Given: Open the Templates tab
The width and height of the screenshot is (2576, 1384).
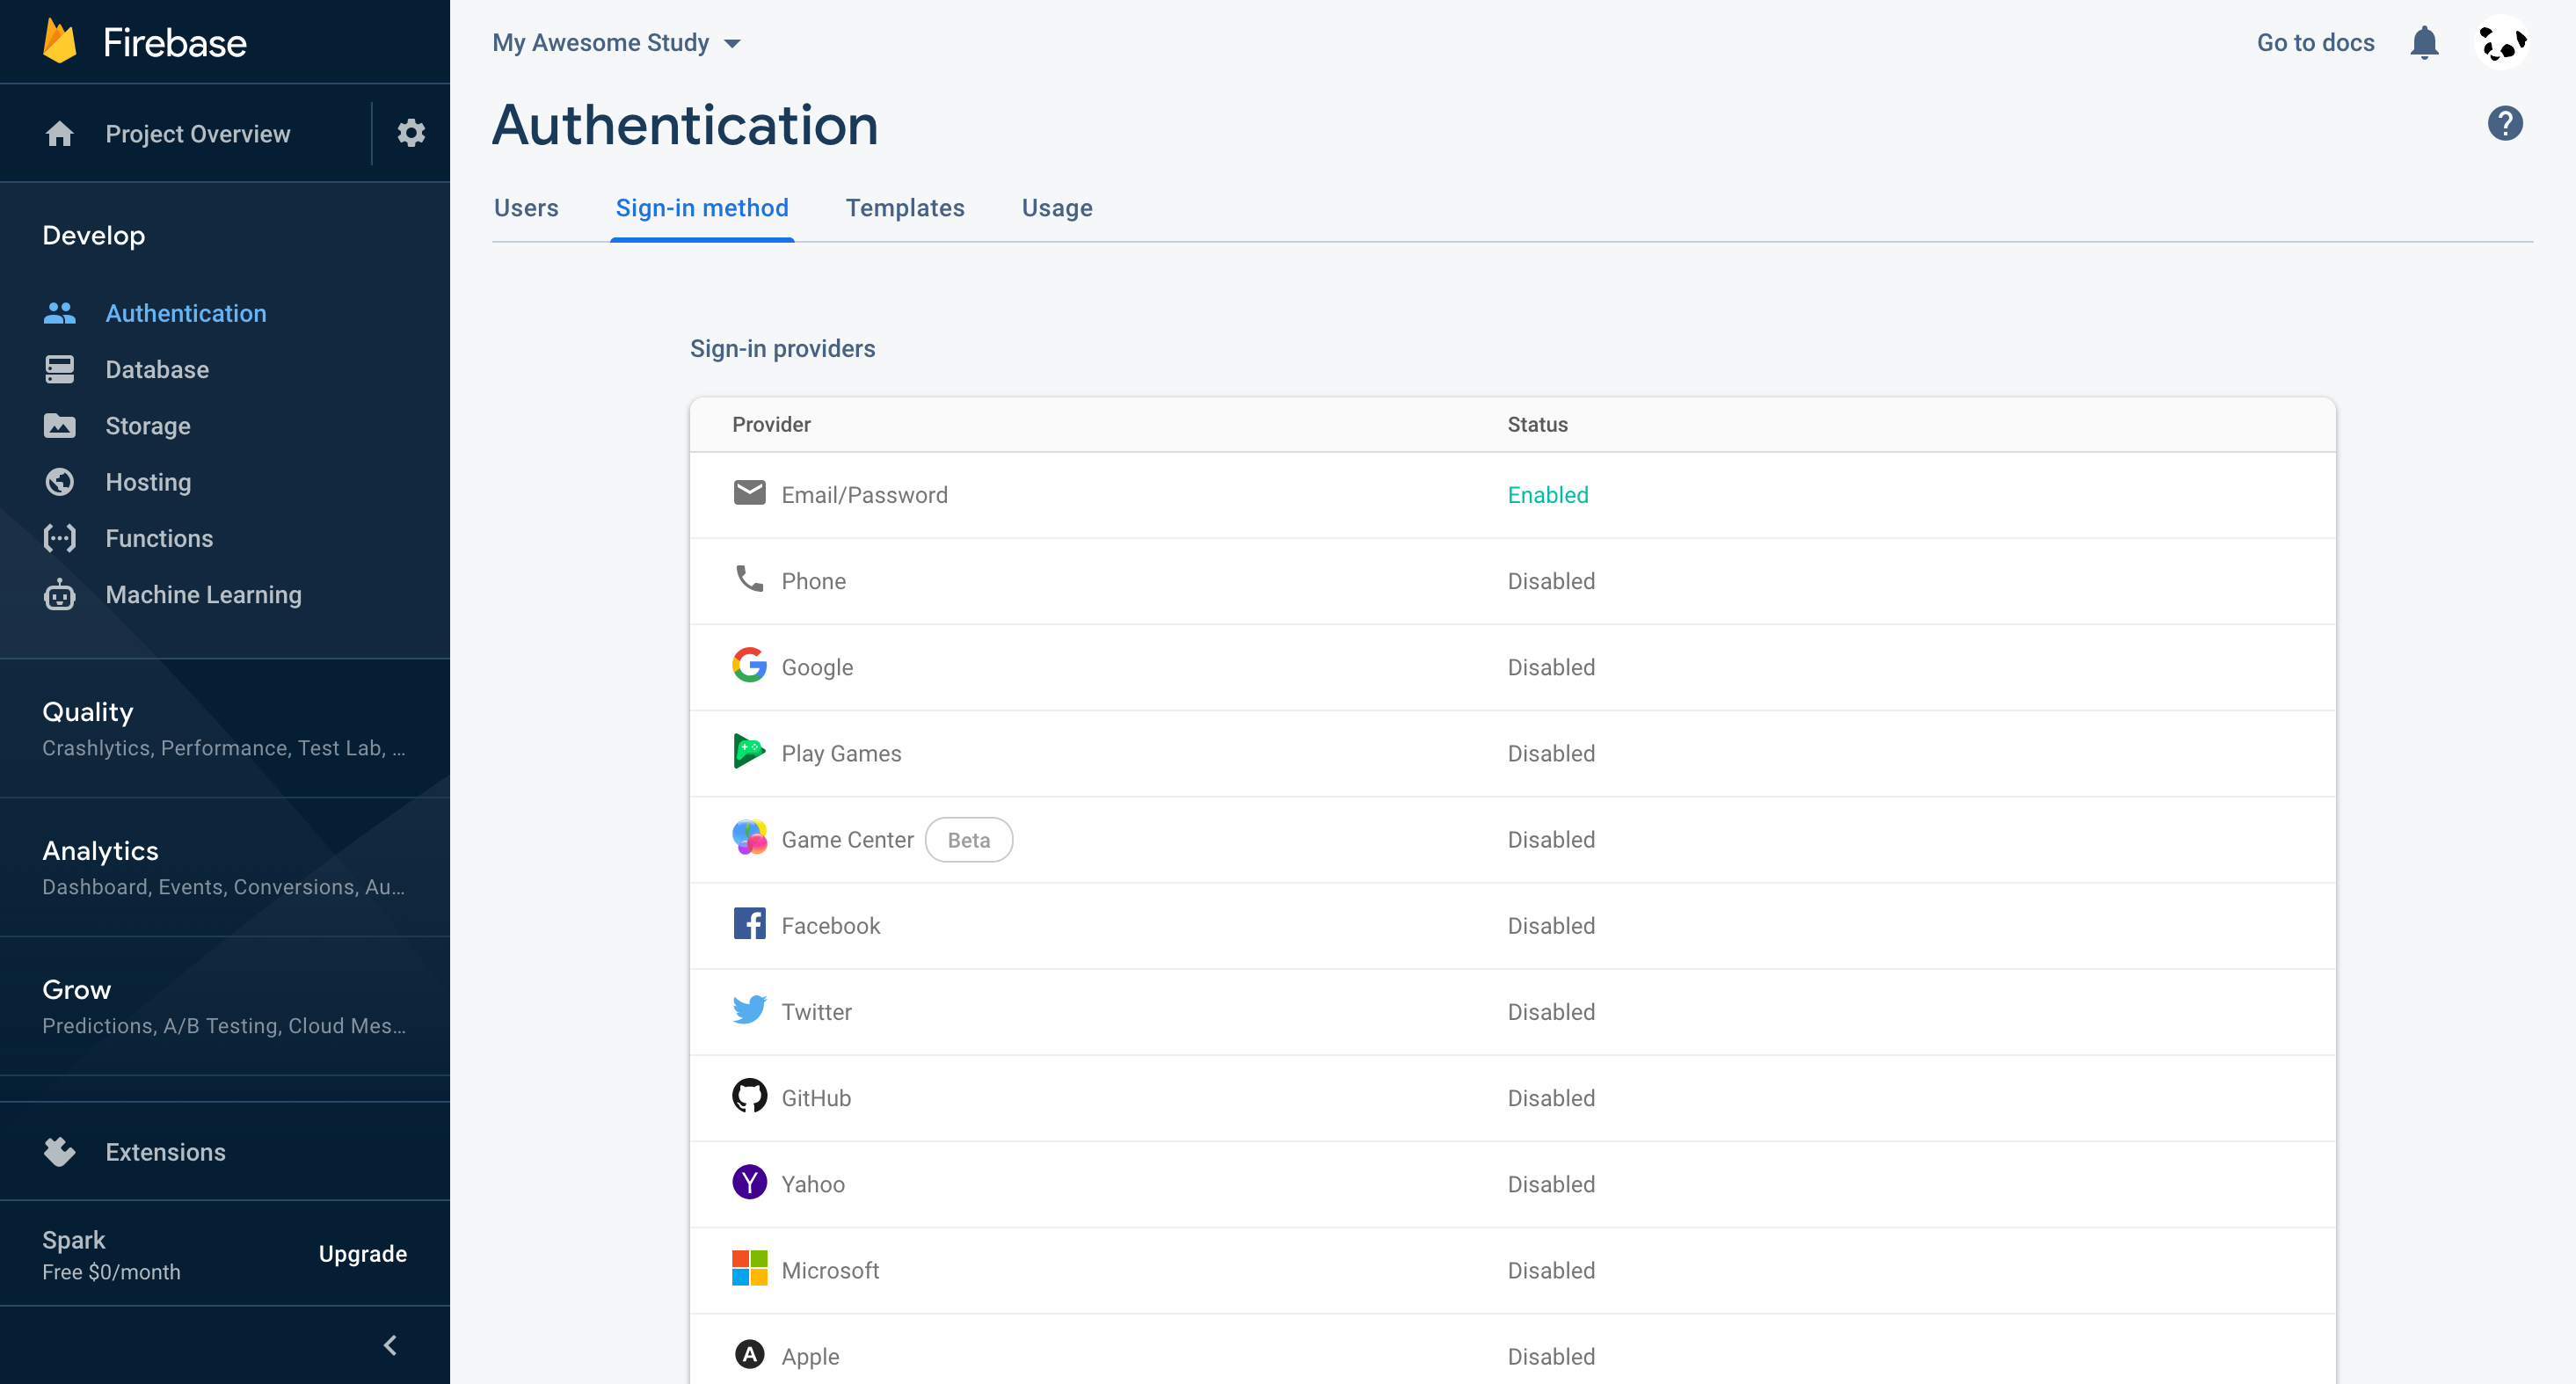Looking at the screenshot, I should [905, 208].
